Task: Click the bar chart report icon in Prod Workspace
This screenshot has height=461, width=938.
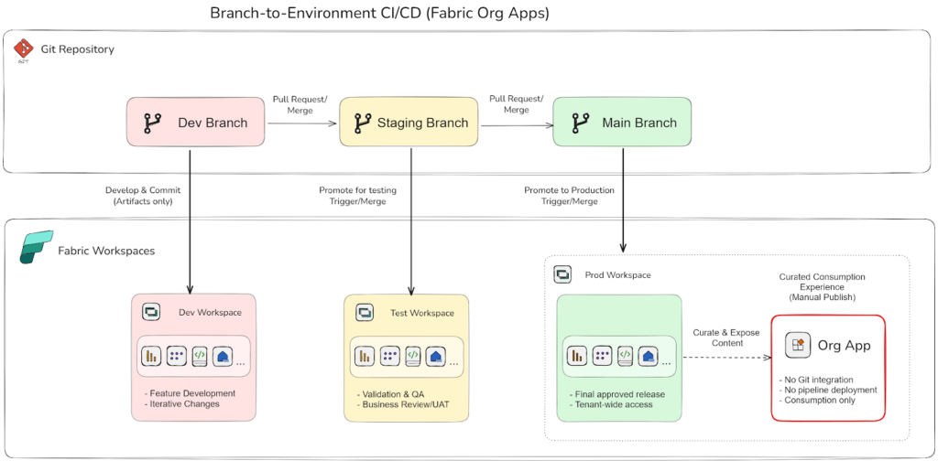Action: pos(577,356)
